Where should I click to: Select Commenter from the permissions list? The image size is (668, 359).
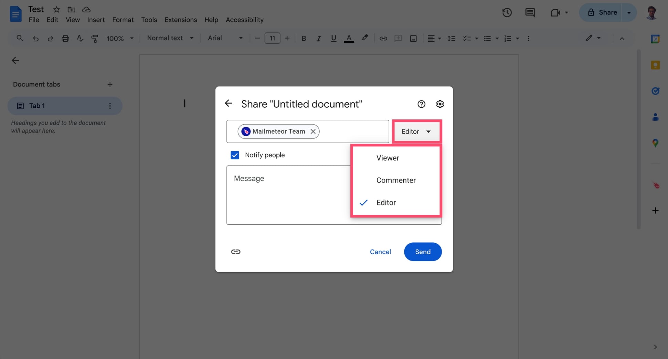point(396,180)
